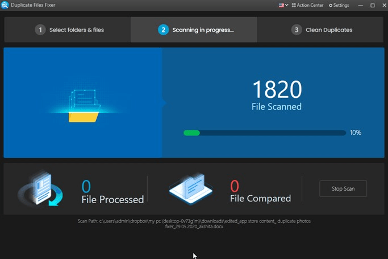Screen dimensions: 388x259
Task: Stop the scan
Action: coord(343,188)
